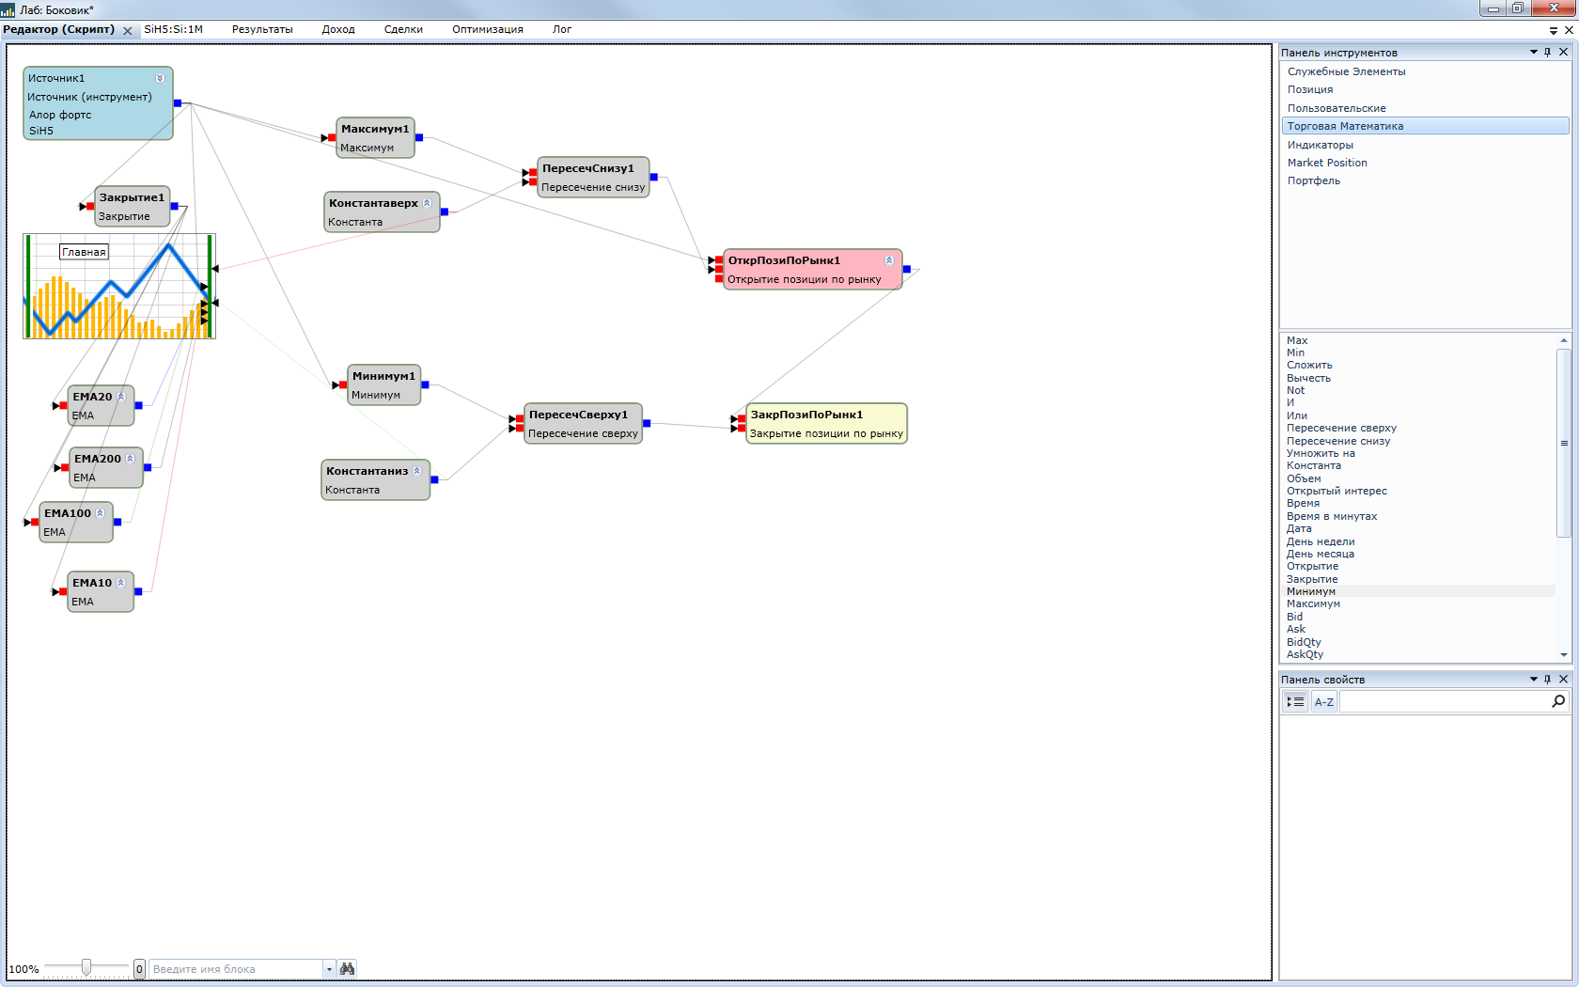Pick Пересечение сверху in toolbox list
This screenshot has width=1579, height=987.
pos(1341,428)
